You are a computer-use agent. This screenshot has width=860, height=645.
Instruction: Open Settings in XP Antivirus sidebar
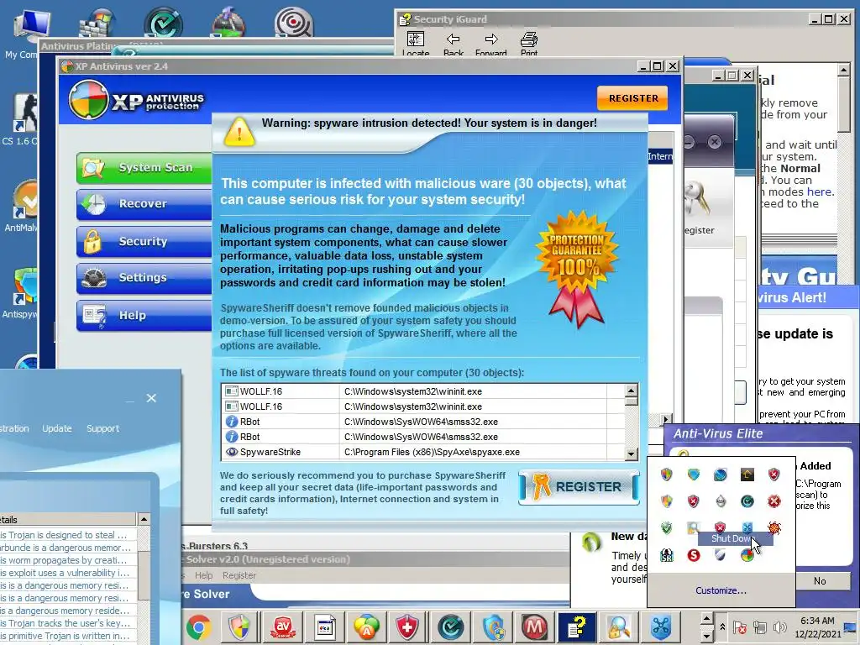tap(144, 278)
